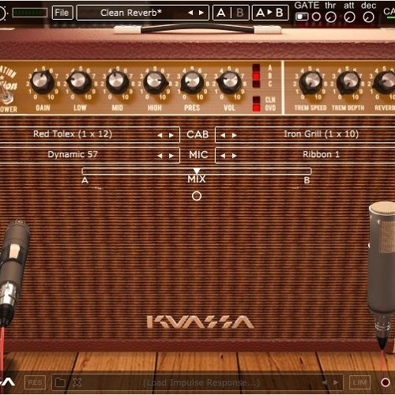The height and width of the screenshot is (395, 395).
Task: Toggle the GATE on/off switch
Action: [x=302, y=17]
